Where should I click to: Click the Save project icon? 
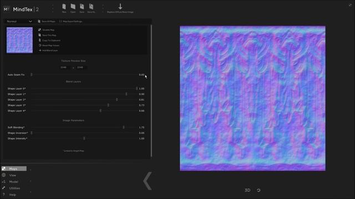82,7
